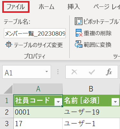Select row 2 header
This screenshot has height=129, width=120.
click(x=7, y=112)
